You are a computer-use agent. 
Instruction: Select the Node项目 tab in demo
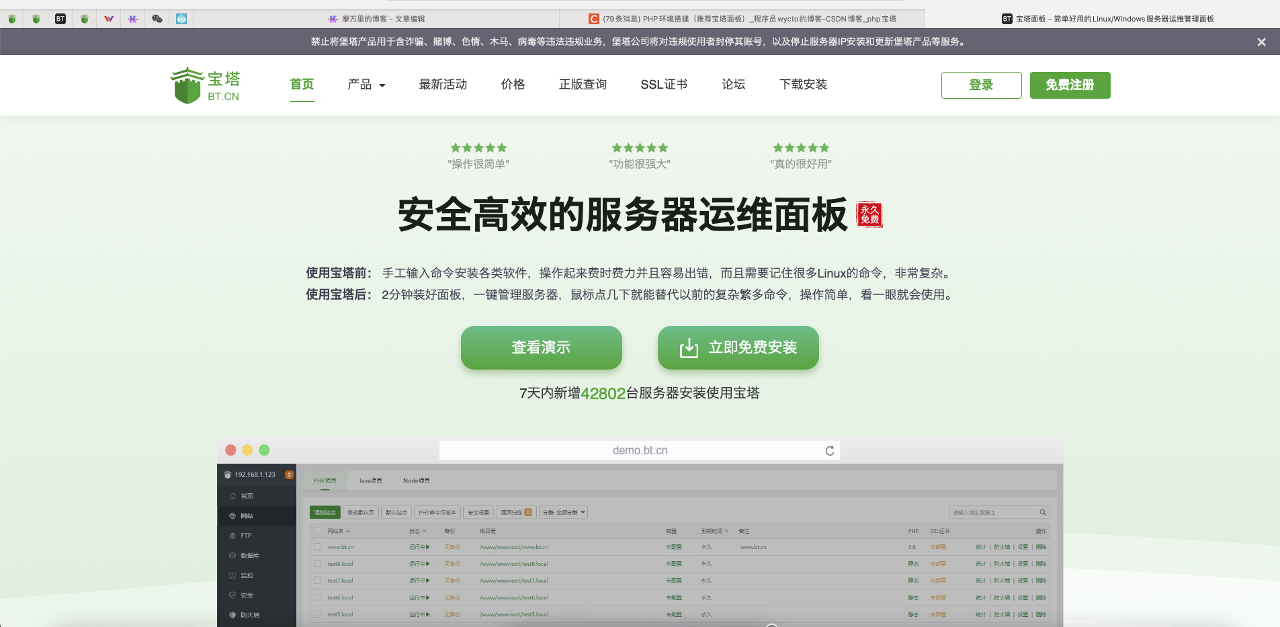[x=417, y=480]
